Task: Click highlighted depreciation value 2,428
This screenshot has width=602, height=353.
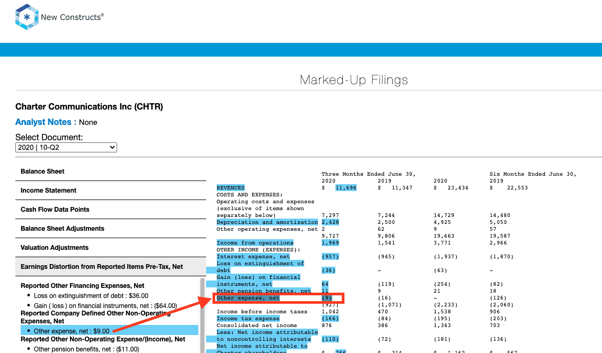Action: [330, 222]
